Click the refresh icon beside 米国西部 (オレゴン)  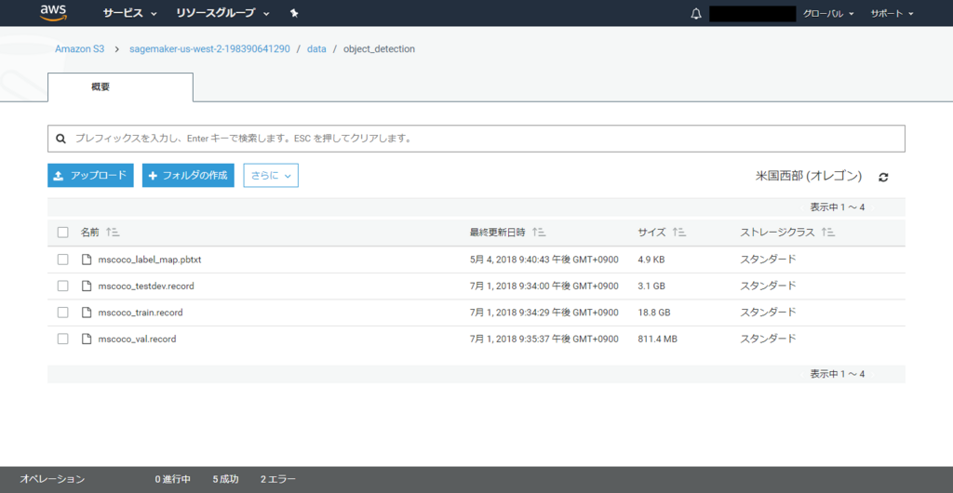[884, 178]
